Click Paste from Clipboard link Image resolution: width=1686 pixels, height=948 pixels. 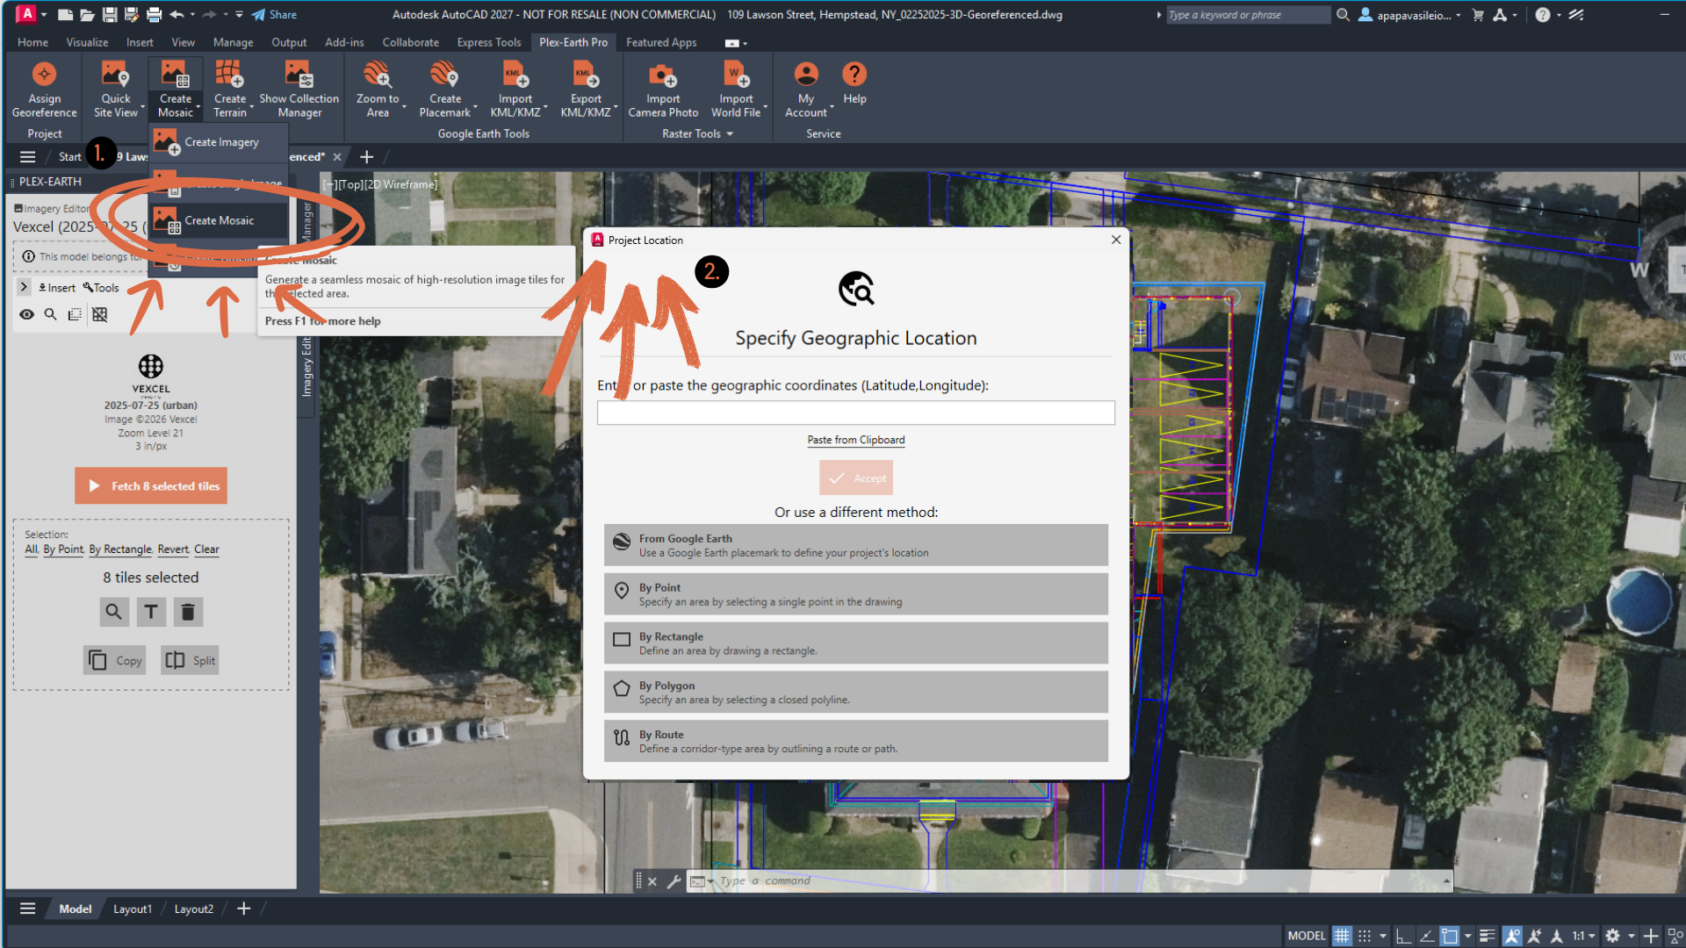(x=856, y=440)
